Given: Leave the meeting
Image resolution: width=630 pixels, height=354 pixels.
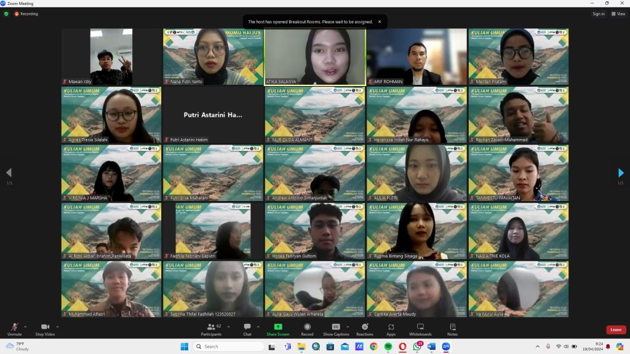Looking at the screenshot, I should (x=615, y=330).
